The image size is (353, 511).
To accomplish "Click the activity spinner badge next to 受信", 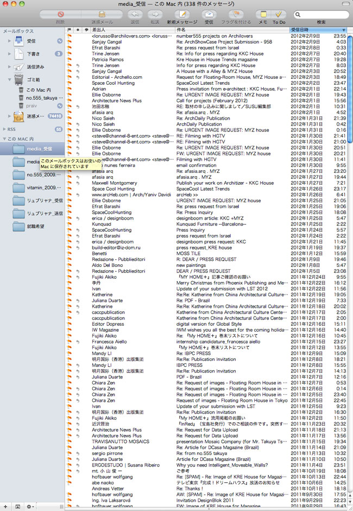I will tap(60, 41).
